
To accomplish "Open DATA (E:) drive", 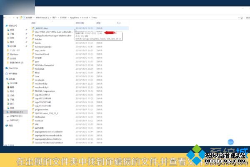I will click(13, 120).
